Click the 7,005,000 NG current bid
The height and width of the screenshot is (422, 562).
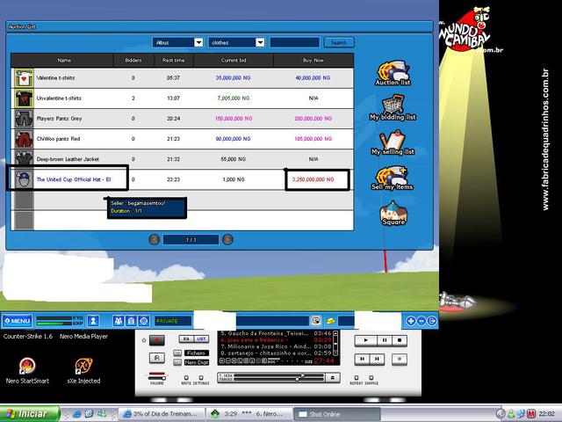[x=234, y=98]
